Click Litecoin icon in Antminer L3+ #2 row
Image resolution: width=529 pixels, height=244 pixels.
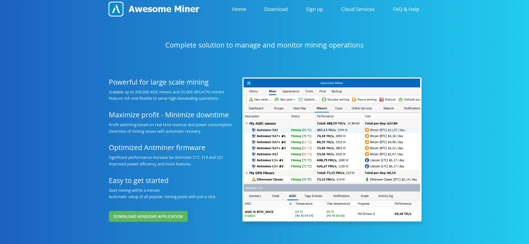click(367, 166)
